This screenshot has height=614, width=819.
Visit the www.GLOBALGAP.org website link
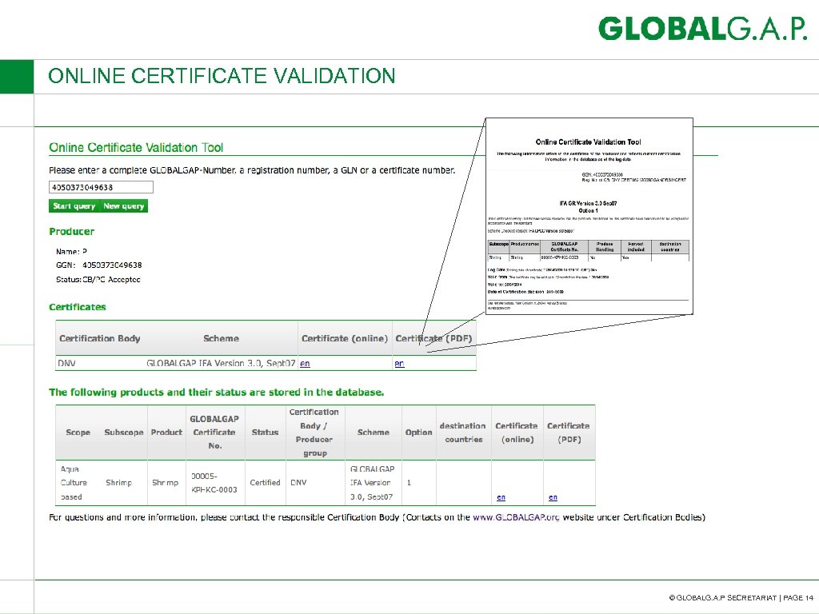click(516, 517)
